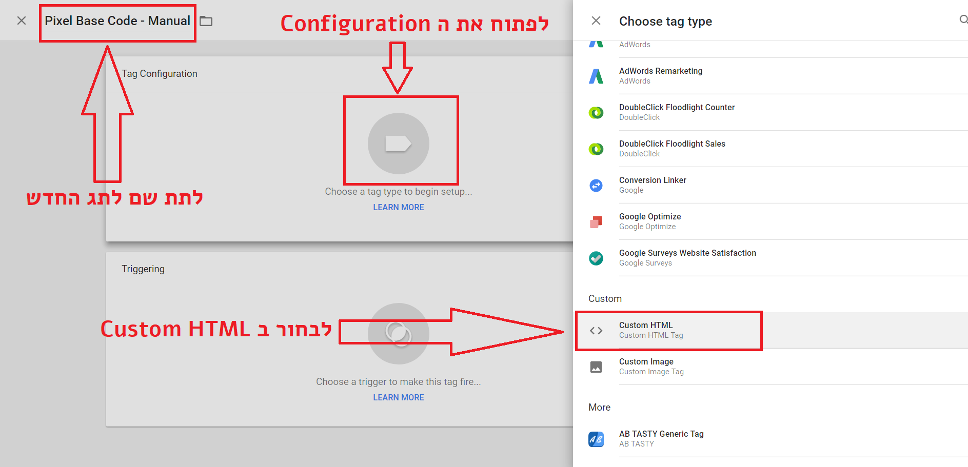Click the Triggering section heading
968x467 pixels.
(143, 269)
